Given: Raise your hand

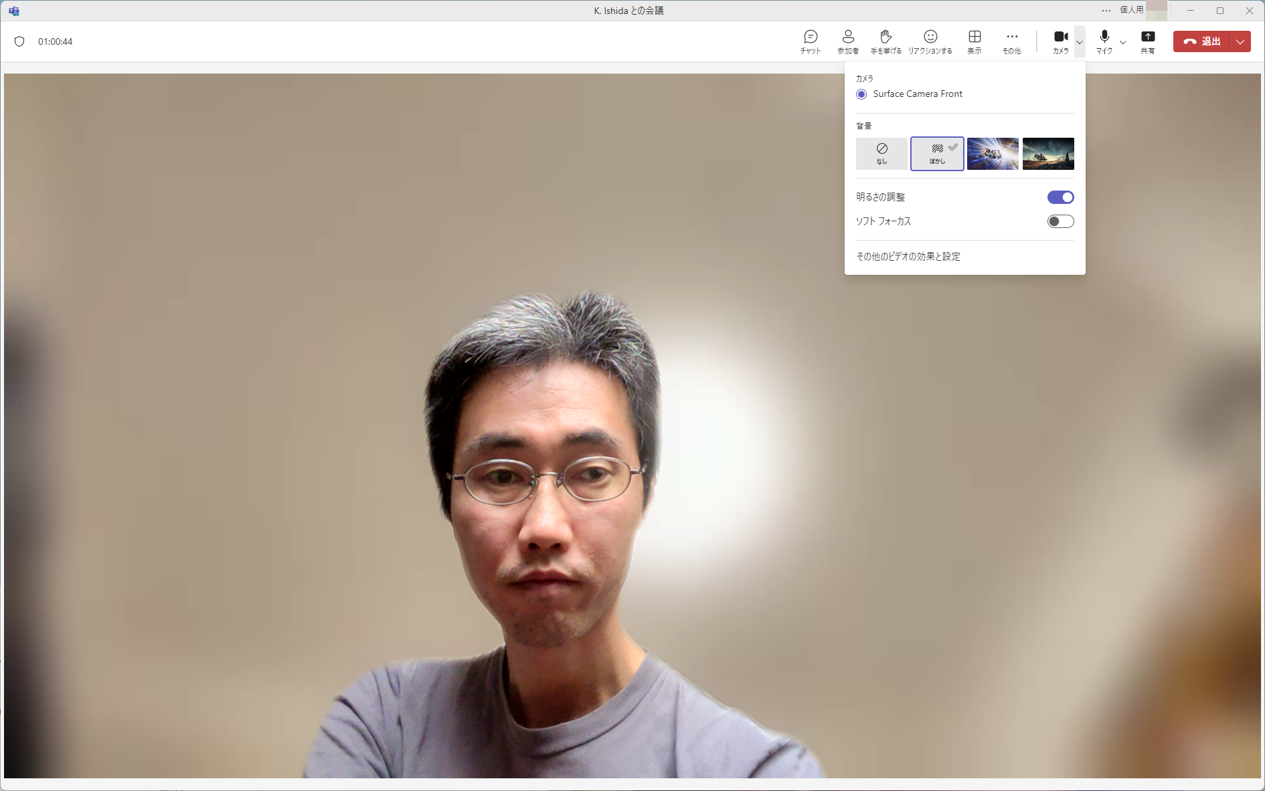Looking at the screenshot, I should coord(885,41).
